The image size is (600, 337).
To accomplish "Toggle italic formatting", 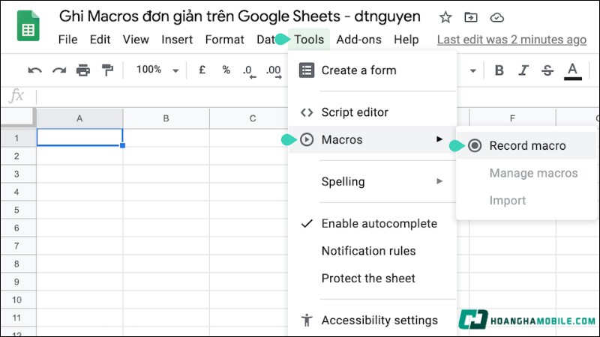I will click(x=523, y=70).
